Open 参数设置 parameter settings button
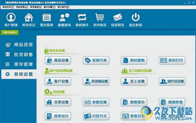The width and height of the screenshot is (196, 123). [96, 102]
